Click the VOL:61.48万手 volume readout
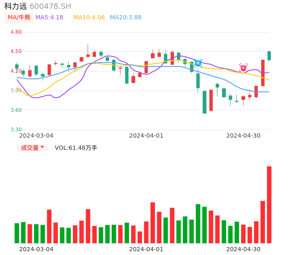 tap(76, 148)
